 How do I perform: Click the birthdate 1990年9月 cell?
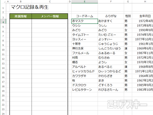(x=142, y=30)
